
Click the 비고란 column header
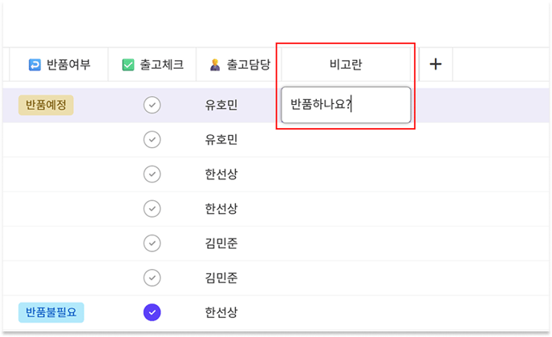point(346,64)
